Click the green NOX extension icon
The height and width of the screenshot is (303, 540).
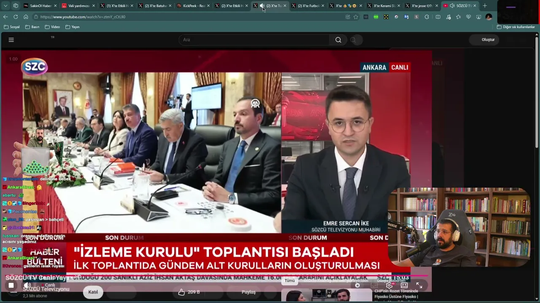(376, 17)
